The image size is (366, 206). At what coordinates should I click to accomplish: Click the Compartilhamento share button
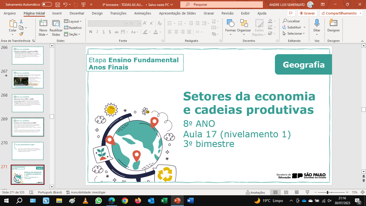341,13
